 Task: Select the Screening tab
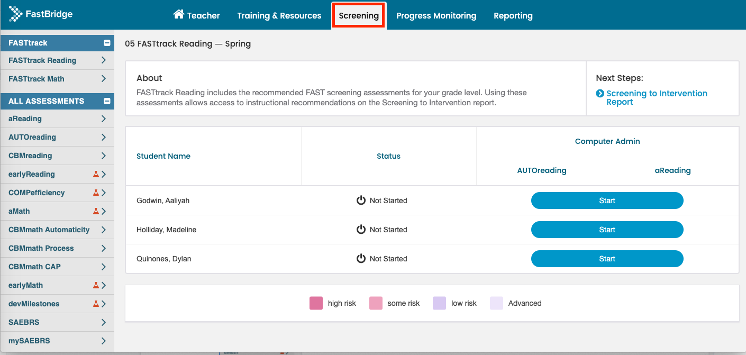pyautogui.click(x=359, y=15)
